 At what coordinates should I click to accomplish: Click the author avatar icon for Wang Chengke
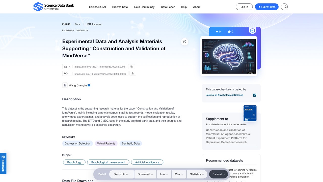click(x=65, y=85)
